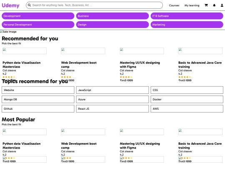Open recommended Mastering UI/UX designing with Figma title
The height and width of the screenshot is (169, 225).
[140, 65]
